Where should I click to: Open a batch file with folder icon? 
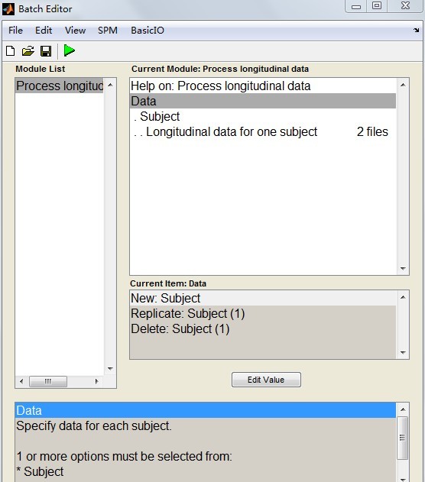[x=28, y=50]
